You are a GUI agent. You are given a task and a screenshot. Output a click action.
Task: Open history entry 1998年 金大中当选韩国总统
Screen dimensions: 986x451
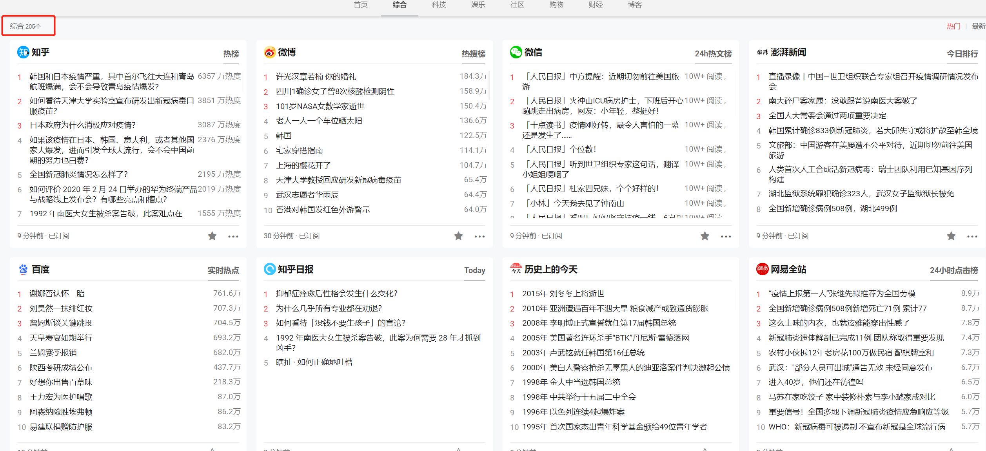pyautogui.click(x=571, y=382)
